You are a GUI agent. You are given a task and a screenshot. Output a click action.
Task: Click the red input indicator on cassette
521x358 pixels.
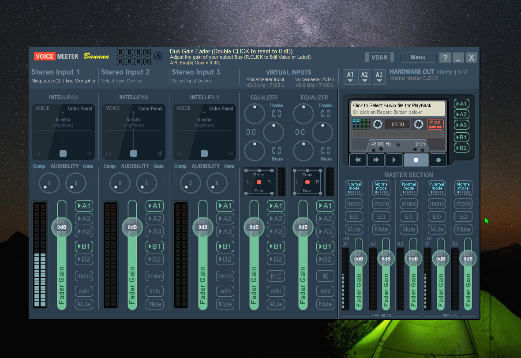435,124
